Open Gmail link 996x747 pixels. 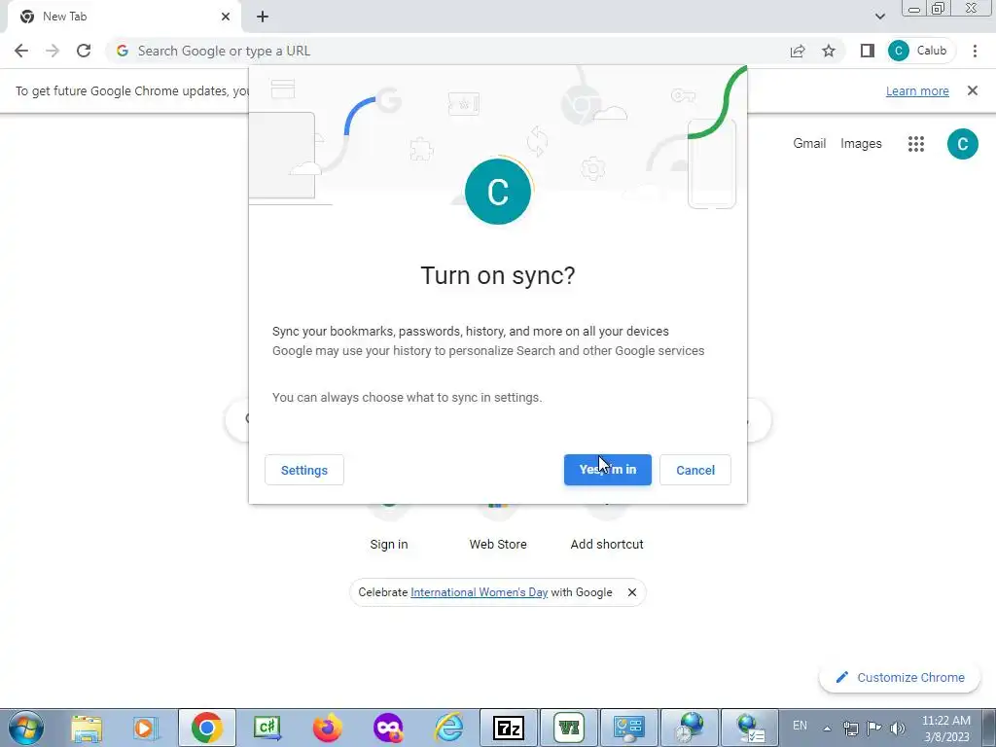pyautogui.click(x=809, y=144)
